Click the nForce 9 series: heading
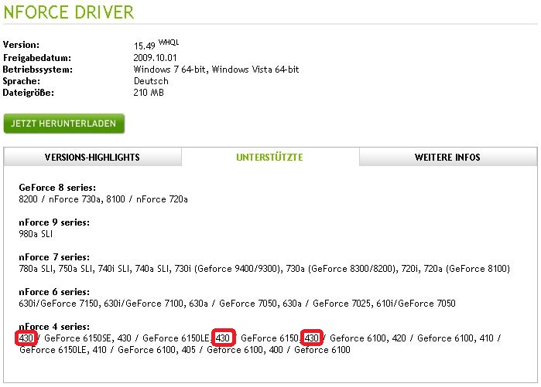The image size is (541, 387). pos(54,222)
